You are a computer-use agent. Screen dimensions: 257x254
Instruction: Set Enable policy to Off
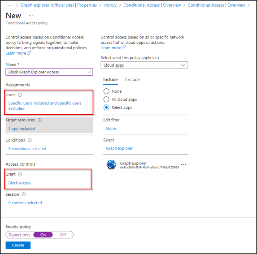pos(63,235)
